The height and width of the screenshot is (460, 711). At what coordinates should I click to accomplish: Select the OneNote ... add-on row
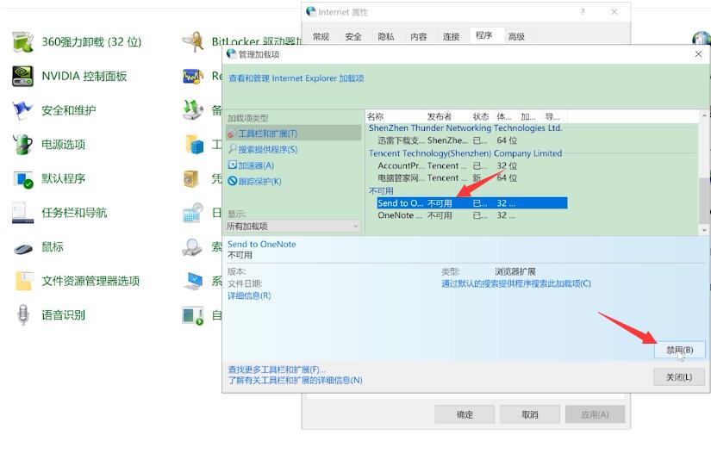tap(471, 215)
